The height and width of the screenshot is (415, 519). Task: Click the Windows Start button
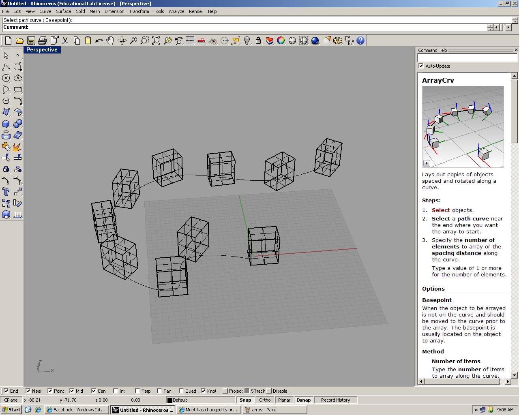[x=11, y=410]
